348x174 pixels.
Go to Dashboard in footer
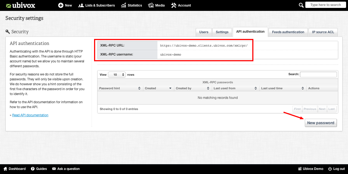(14, 169)
